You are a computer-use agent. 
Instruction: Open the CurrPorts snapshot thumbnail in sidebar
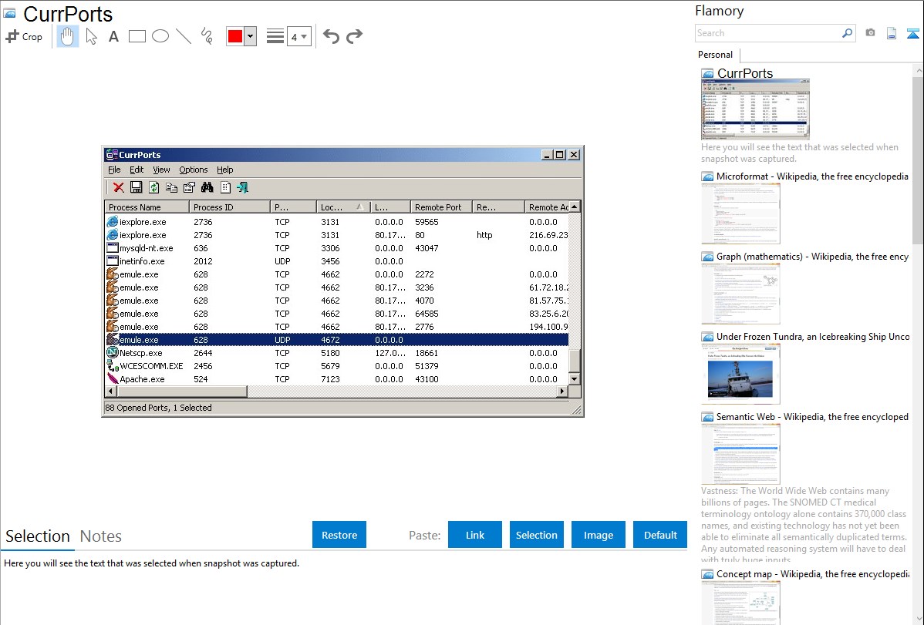755,109
